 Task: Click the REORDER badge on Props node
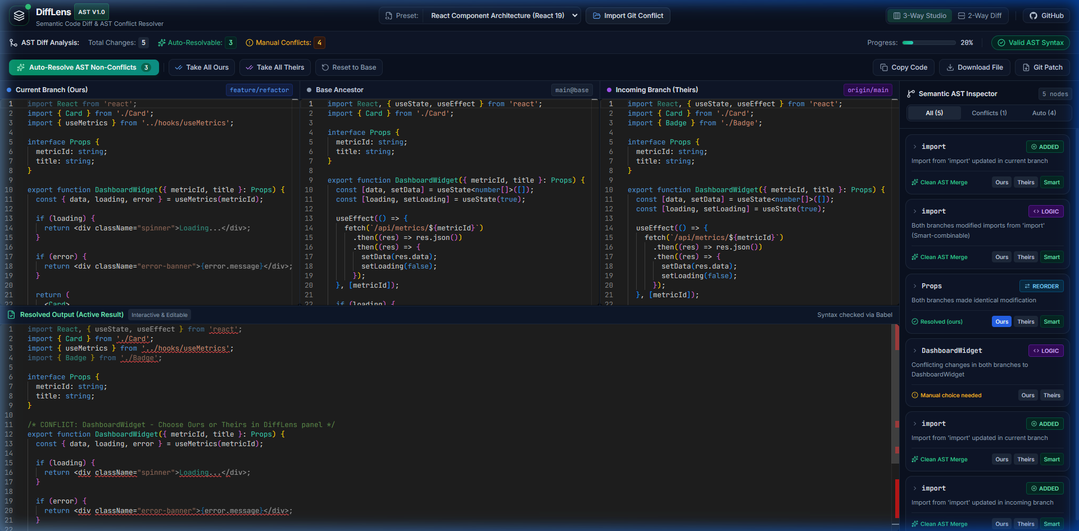point(1041,286)
